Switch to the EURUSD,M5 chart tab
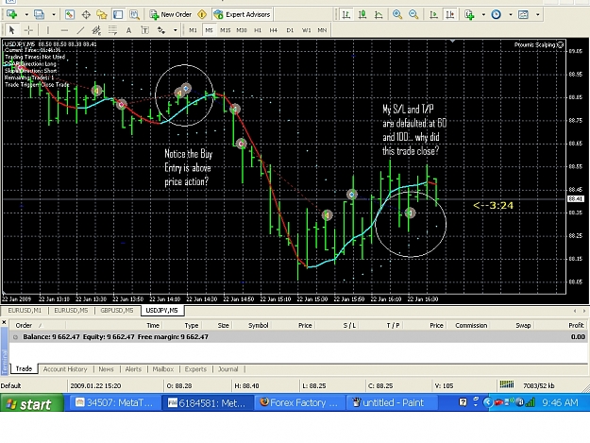The height and width of the screenshot is (443, 590). click(x=71, y=311)
